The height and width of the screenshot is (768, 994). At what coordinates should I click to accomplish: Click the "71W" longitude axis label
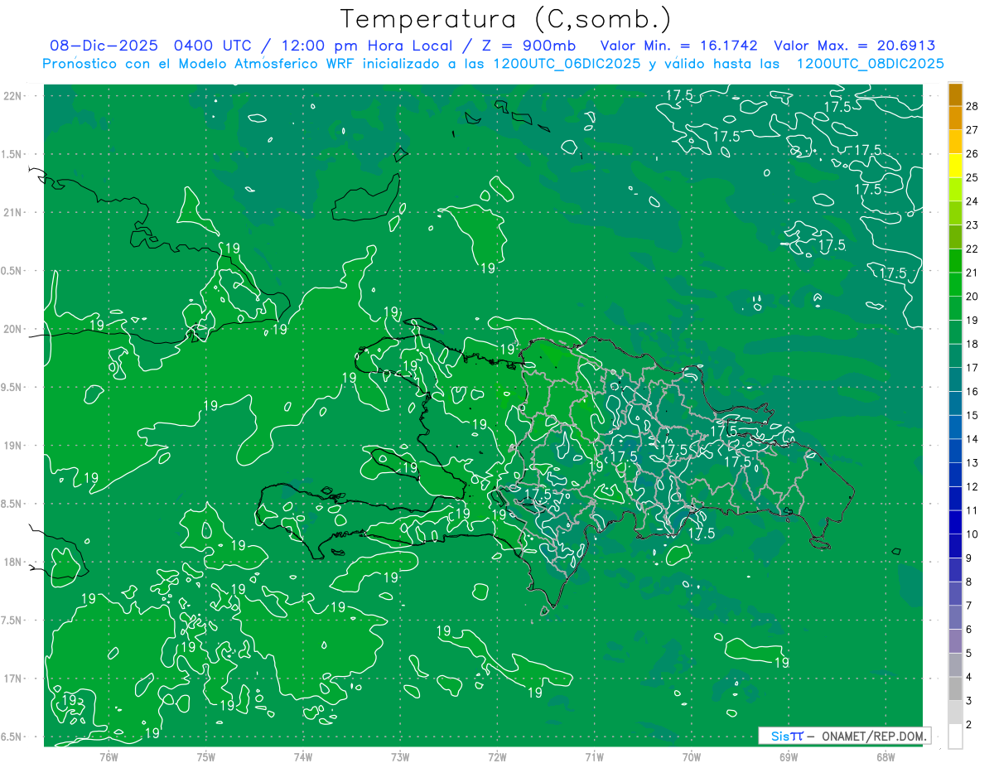point(594,757)
